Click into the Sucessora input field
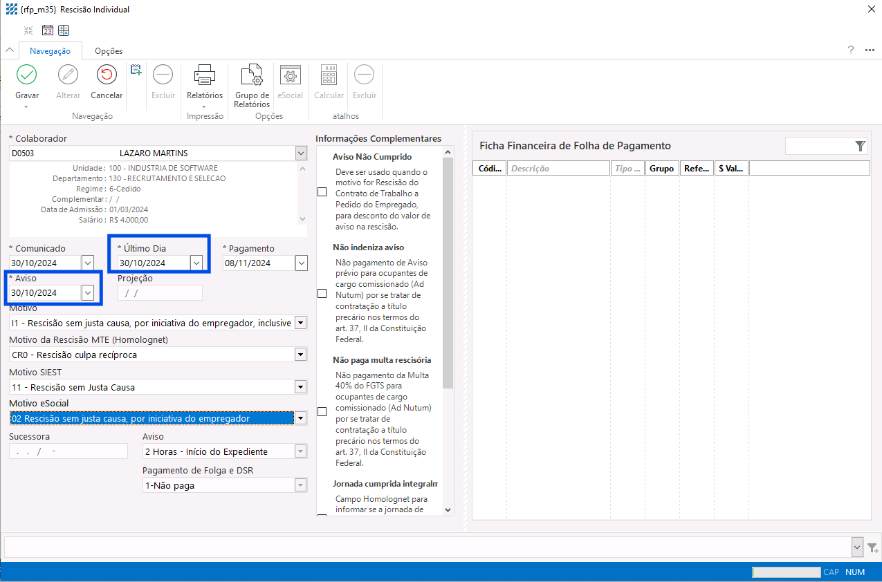The width and height of the screenshot is (882, 582). [x=68, y=451]
